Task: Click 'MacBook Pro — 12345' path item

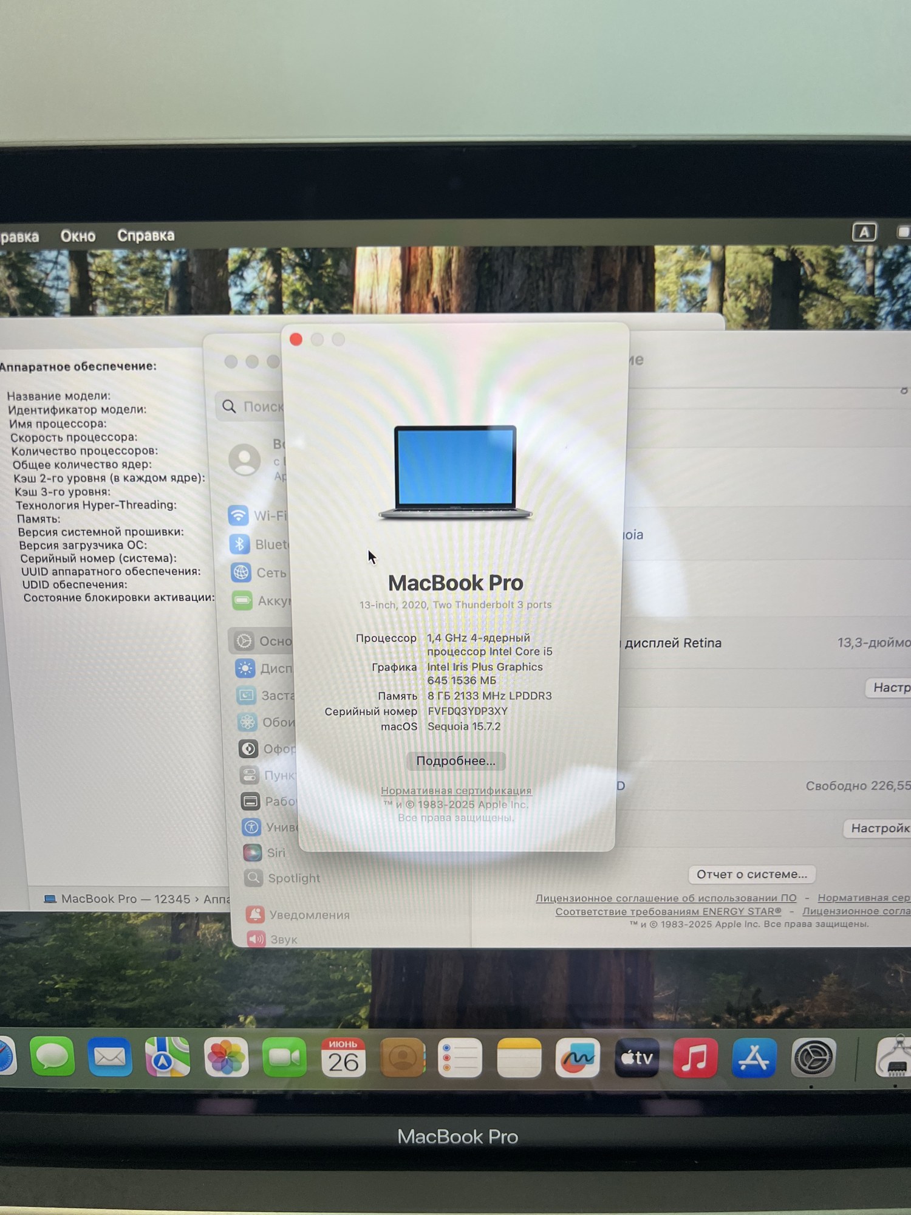Action: (117, 898)
